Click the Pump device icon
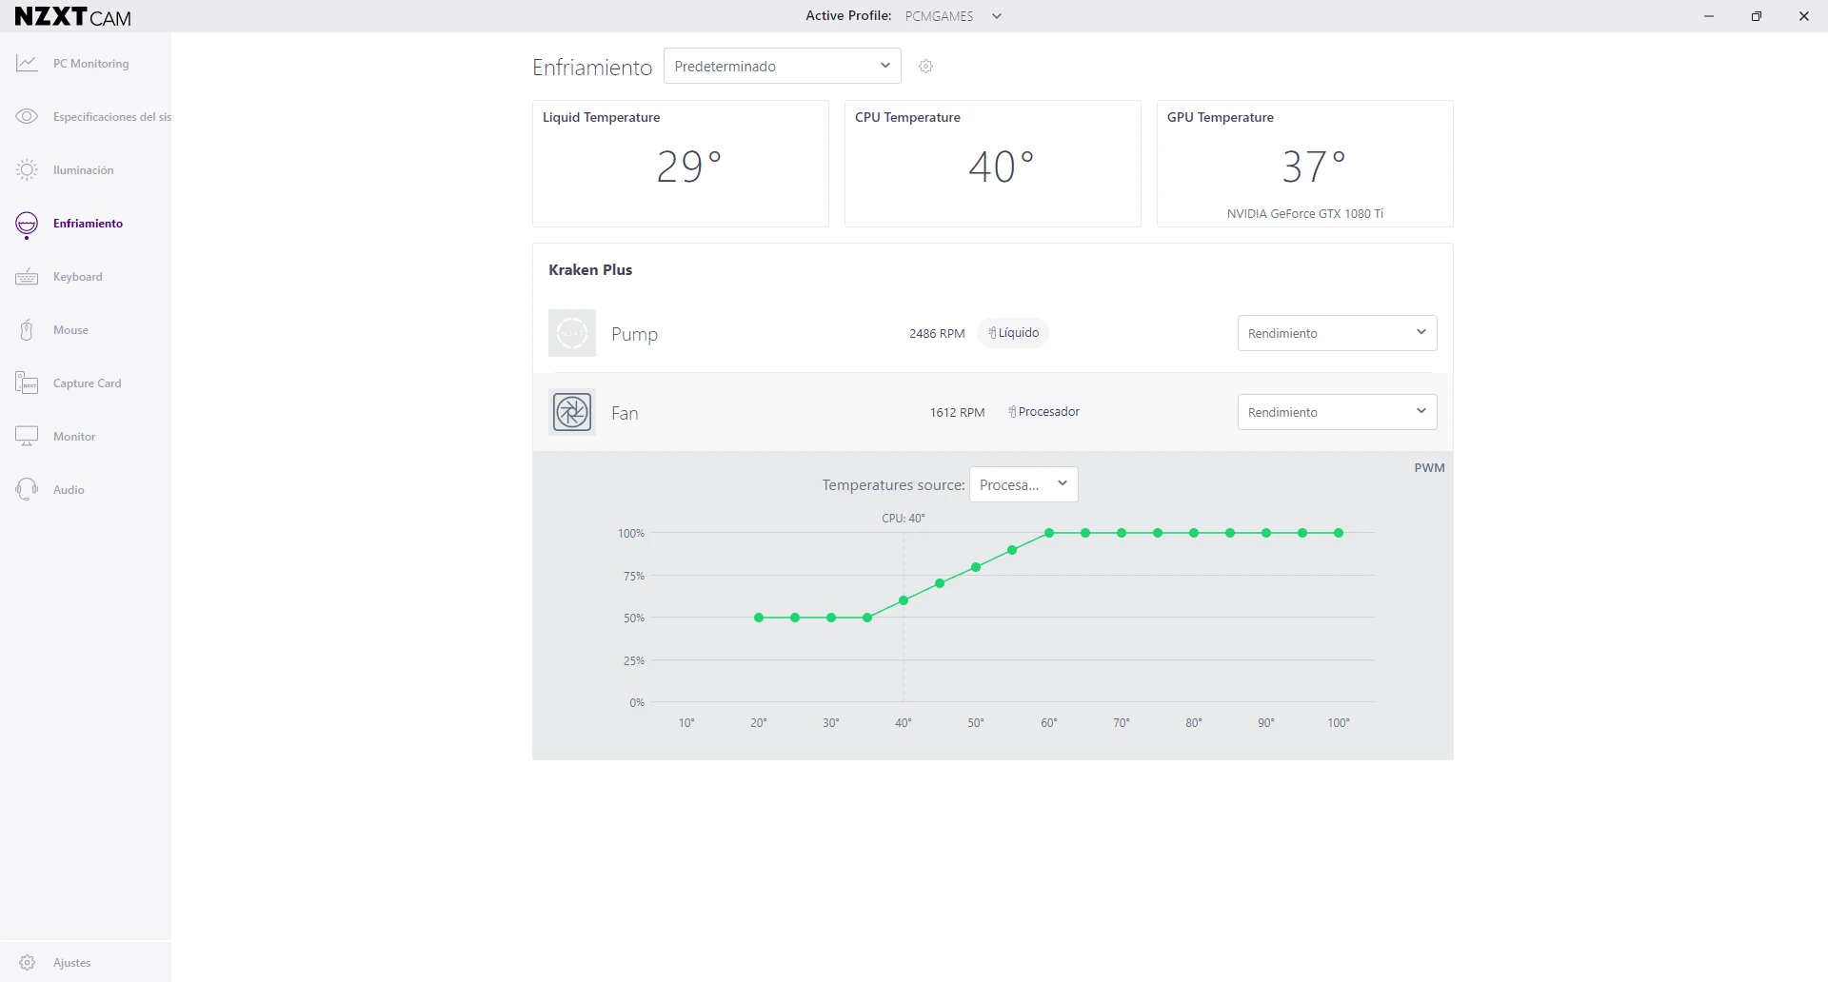Viewport: 1828px width, 982px height. pos(572,333)
